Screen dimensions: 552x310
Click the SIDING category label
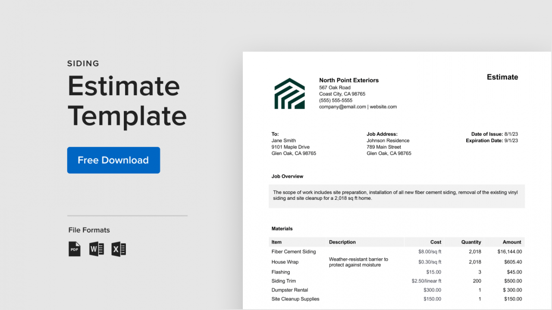point(83,63)
